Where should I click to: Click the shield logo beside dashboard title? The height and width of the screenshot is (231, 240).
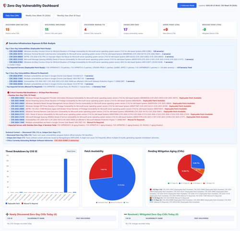click(x=5, y=6)
